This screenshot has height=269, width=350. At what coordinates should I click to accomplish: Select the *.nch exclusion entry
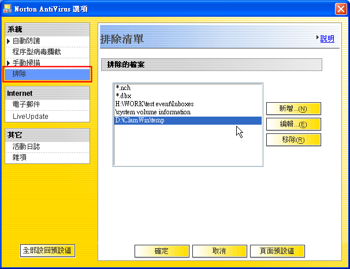coord(188,88)
